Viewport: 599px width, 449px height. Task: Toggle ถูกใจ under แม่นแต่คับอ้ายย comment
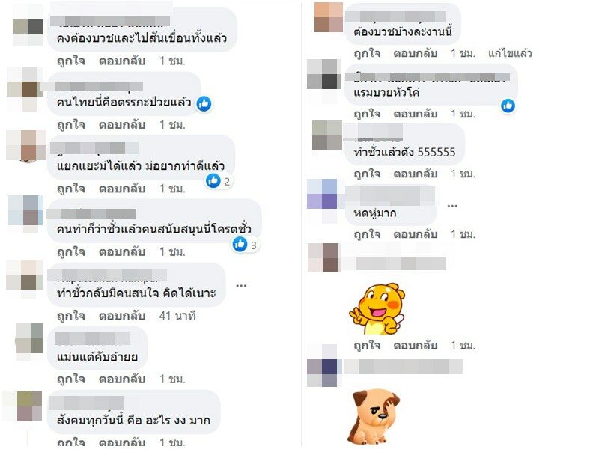click(x=71, y=379)
